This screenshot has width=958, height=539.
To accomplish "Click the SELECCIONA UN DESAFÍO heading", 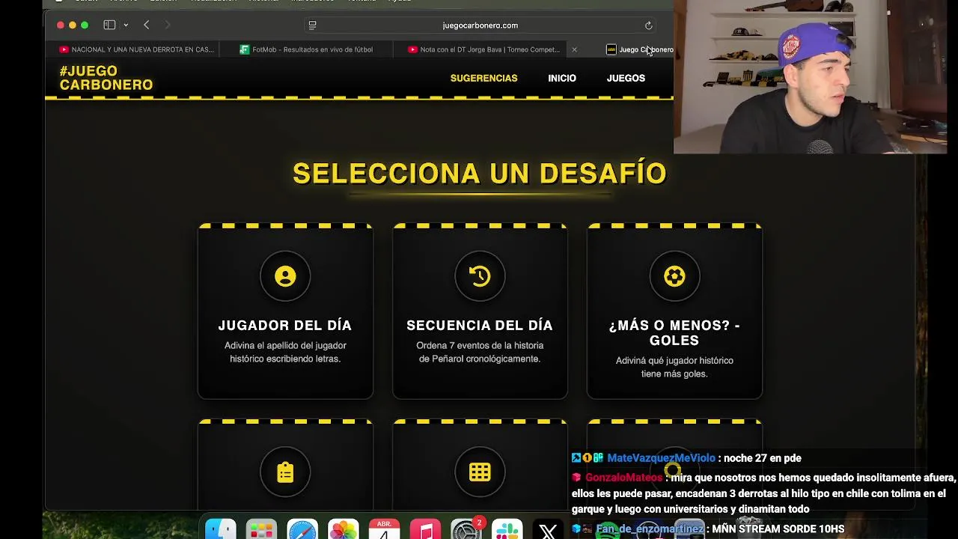I will click(x=480, y=174).
